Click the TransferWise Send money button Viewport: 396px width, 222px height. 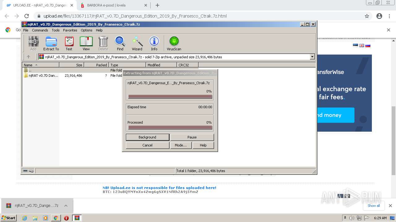tap(336, 115)
